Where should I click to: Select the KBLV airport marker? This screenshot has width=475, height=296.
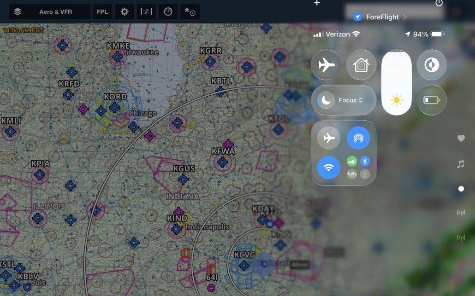[27, 287]
